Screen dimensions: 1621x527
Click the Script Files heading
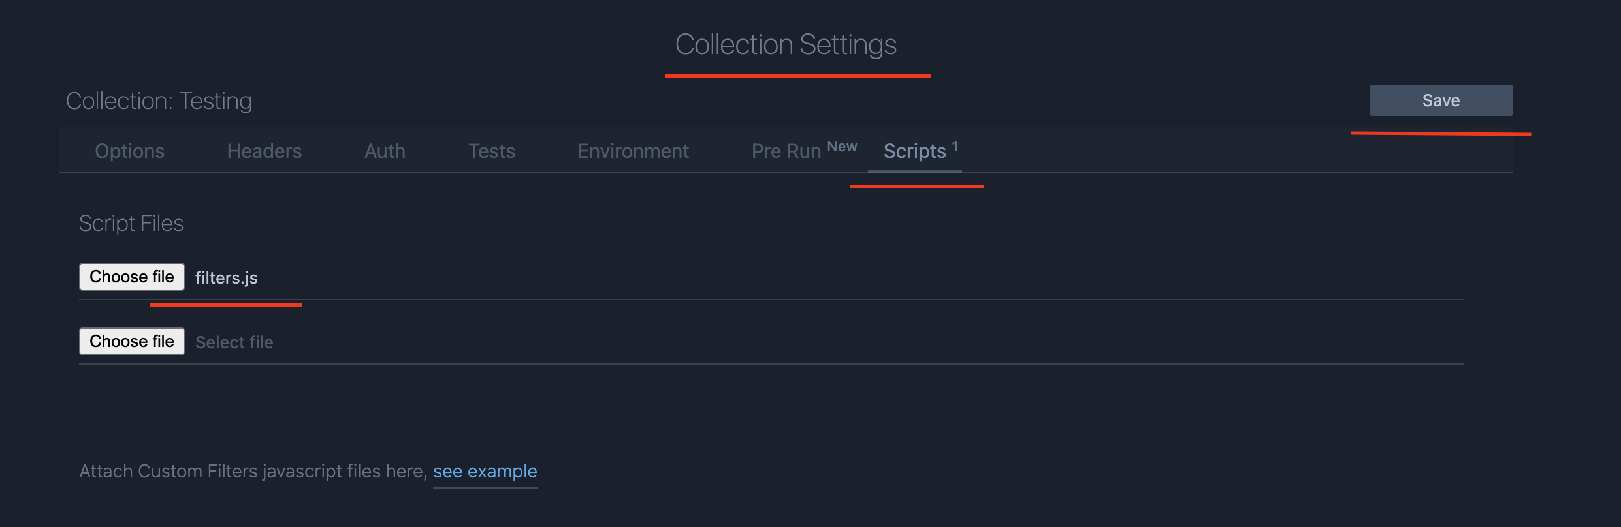tap(131, 223)
